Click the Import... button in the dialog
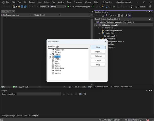The image size is (154, 121). (98, 52)
